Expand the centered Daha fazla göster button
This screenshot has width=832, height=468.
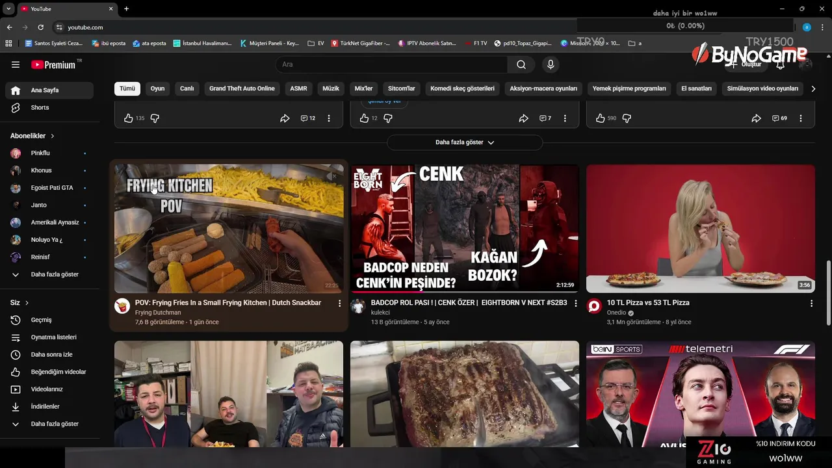coord(465,142)
